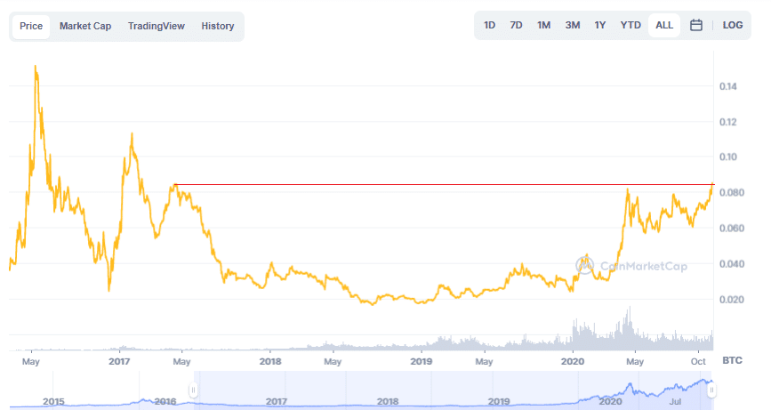Select the ALL time range
This screenshot has width=771, height=410.
click(x=664, y=26)
